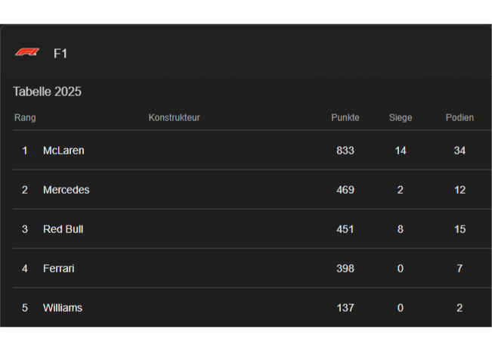Click the Tabelle 2025 heading
Image resolution: width=492 pixels, height=351 pixels.
47,92
